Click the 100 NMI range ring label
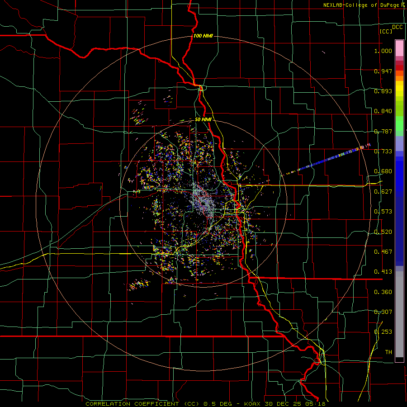 coord(203,36)
